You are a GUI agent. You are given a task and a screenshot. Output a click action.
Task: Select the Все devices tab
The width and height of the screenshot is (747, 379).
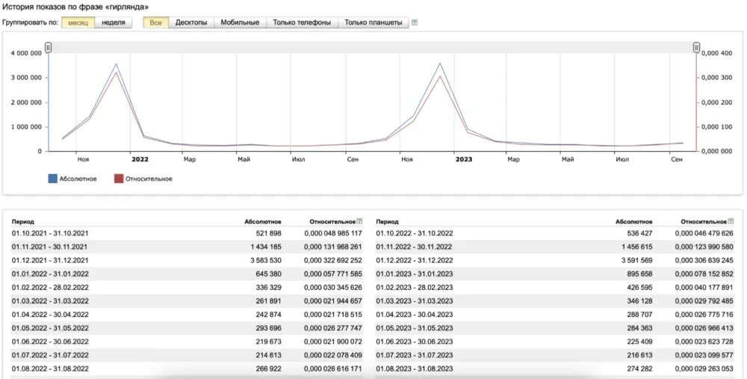click(x=155, y=22)
